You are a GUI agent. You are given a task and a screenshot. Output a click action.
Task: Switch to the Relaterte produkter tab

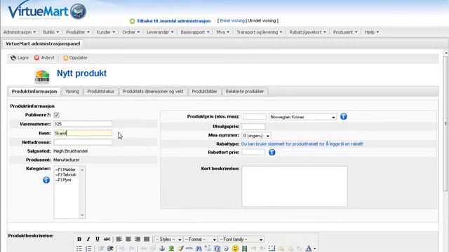click(x=245, y=92)
